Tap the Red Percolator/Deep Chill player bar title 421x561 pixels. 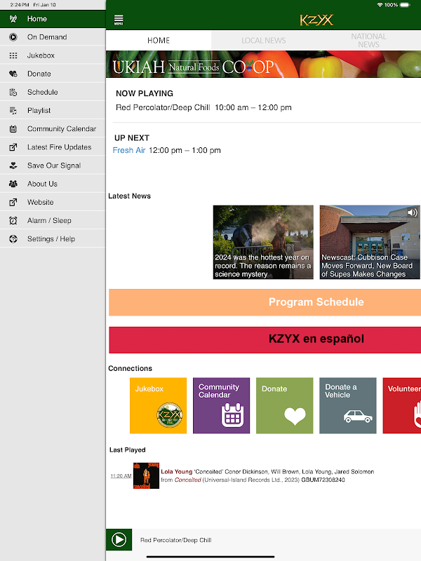coord(176,540)
